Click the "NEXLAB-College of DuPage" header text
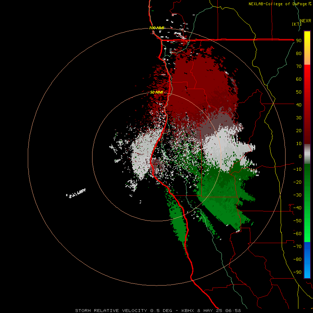This screenshot has width=313, height=313. pyautogui.click(x=278, y=4)
